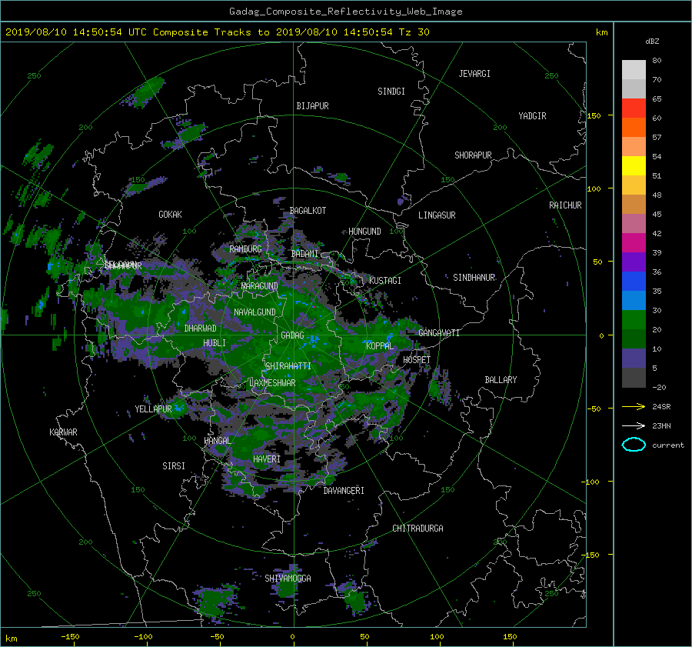Click the DAVANGERI city label
Image resolution: width=692 pixels, height=647 pixels.
[x=344, y=491]
